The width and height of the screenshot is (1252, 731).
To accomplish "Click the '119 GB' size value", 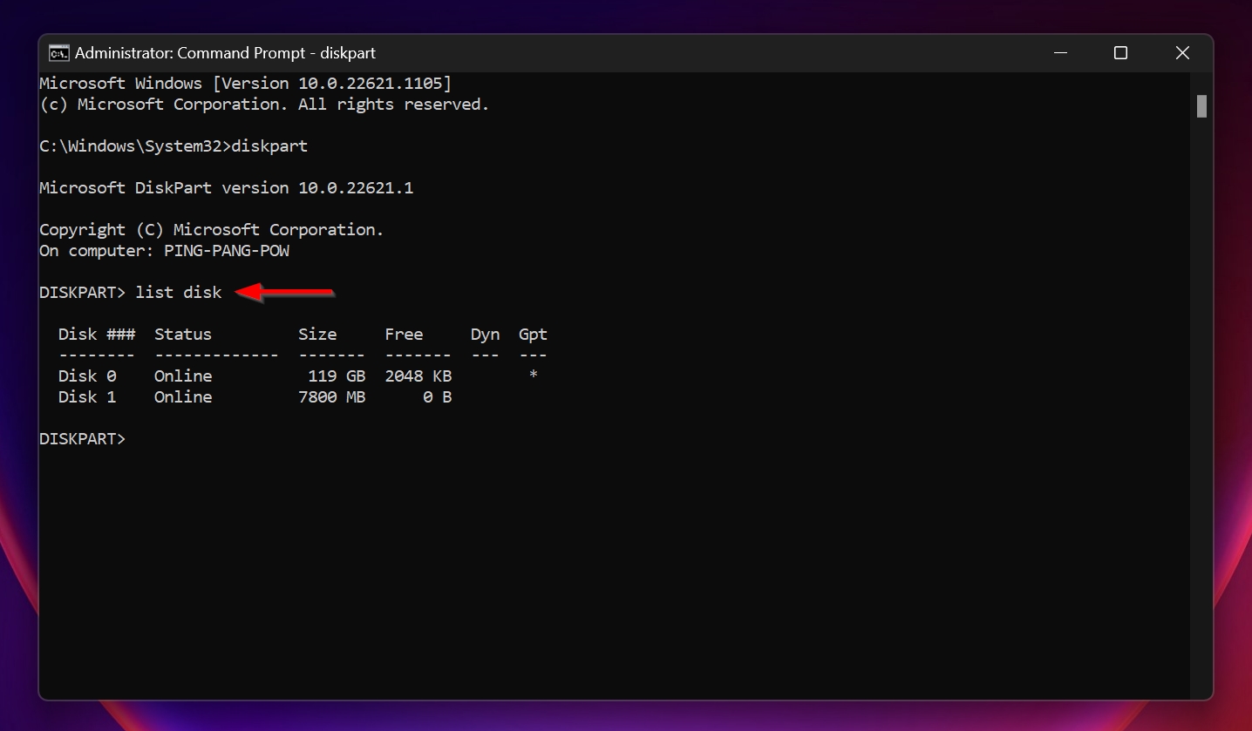I will [x=337, y=376].
